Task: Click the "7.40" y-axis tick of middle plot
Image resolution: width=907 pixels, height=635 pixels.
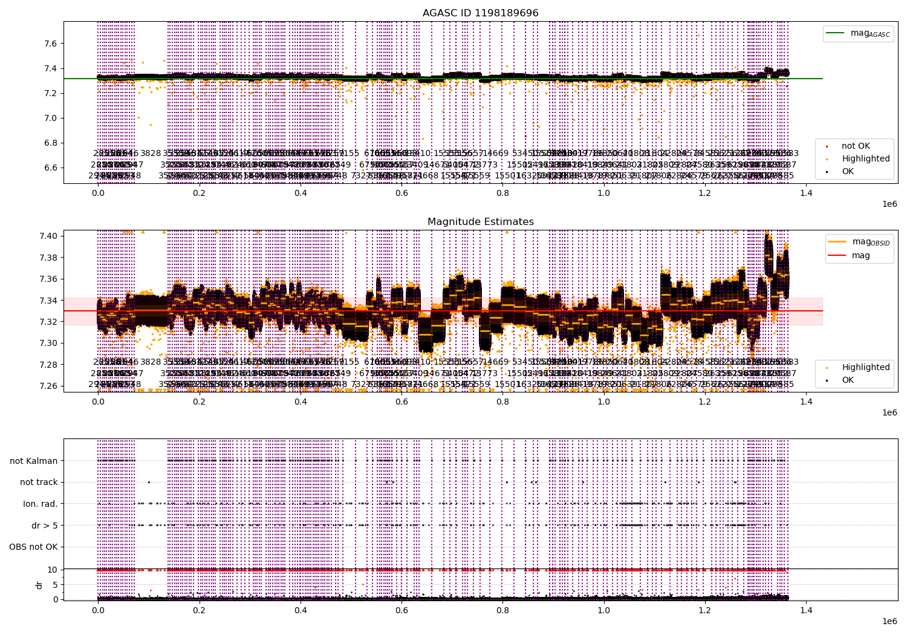Action: pos(48,236)
